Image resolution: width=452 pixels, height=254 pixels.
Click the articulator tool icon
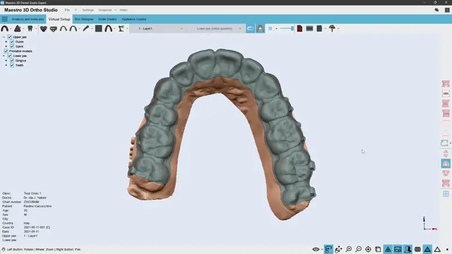(53, 29)
